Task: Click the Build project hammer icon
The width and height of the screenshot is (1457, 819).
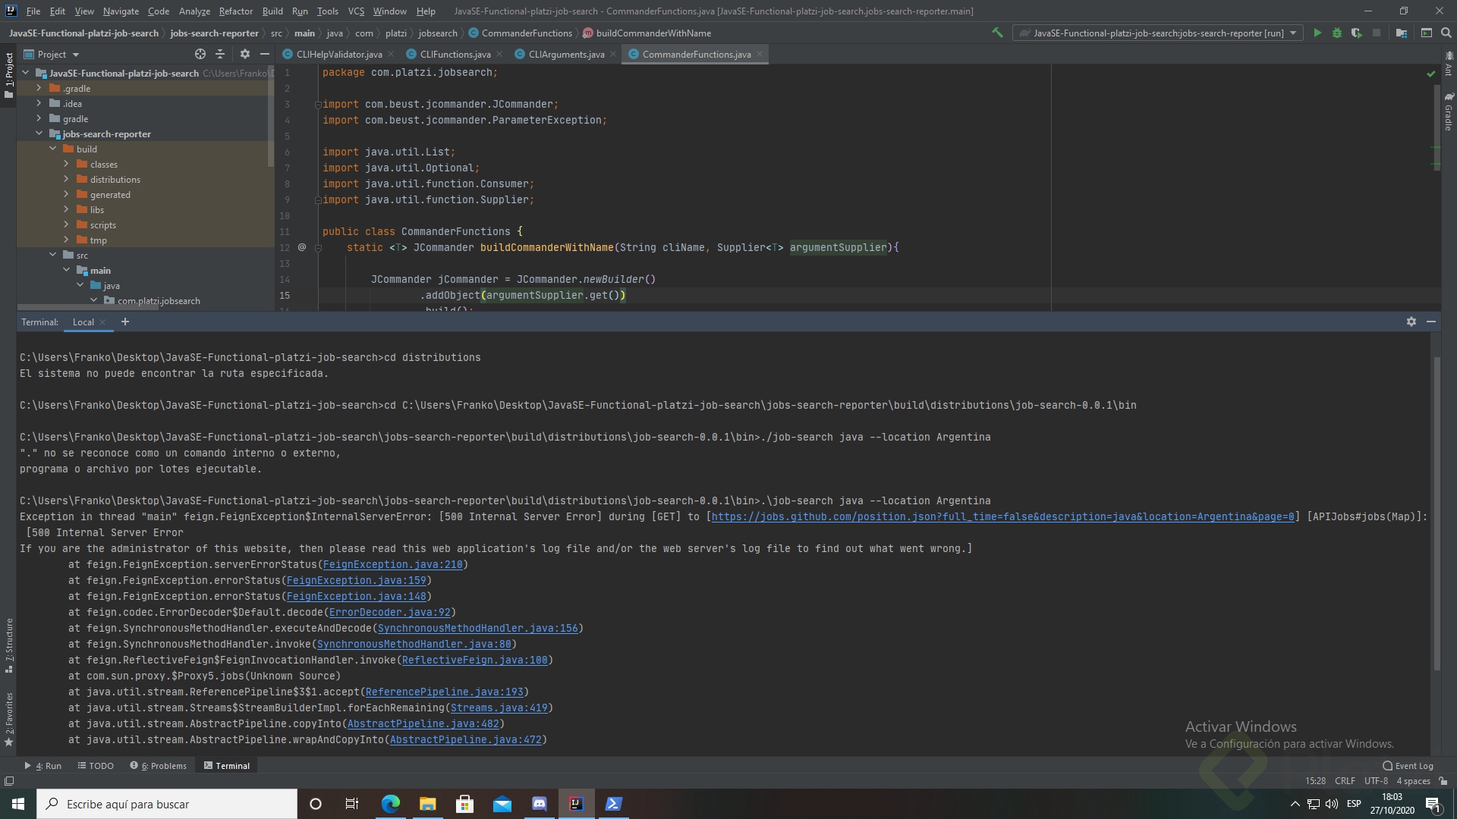Action: 997,33
